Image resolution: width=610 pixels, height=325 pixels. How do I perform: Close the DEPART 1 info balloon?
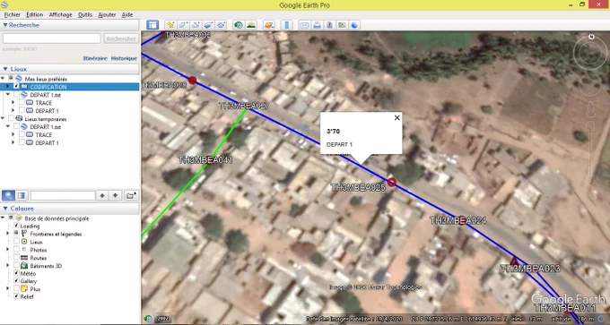tap(396, 117)
